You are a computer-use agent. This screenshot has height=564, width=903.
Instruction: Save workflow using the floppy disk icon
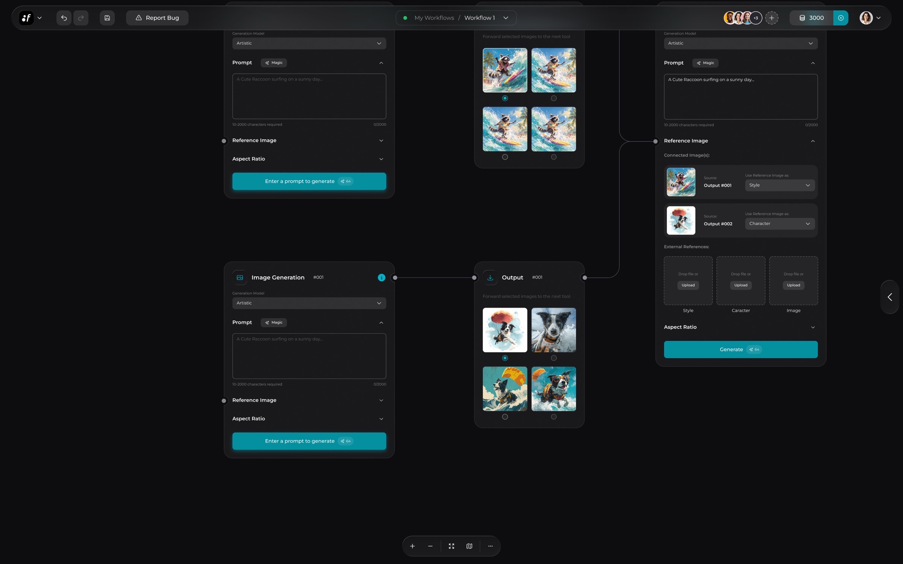click(107, 18)
